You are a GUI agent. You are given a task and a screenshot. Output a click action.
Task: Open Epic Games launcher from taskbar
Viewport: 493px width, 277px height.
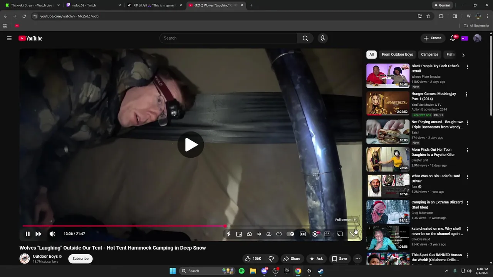coord(287,271)
